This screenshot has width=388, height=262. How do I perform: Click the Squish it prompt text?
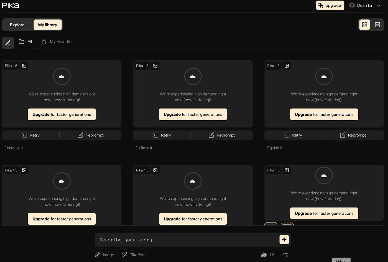click(275, 148)
